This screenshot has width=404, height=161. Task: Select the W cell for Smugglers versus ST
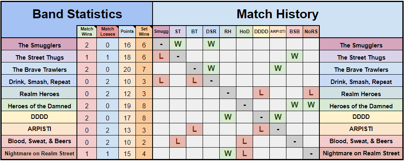point(178,44)
